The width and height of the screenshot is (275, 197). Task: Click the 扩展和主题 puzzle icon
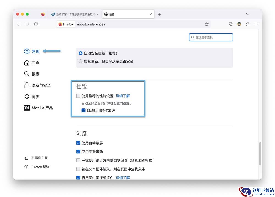[x=26, y=158]
